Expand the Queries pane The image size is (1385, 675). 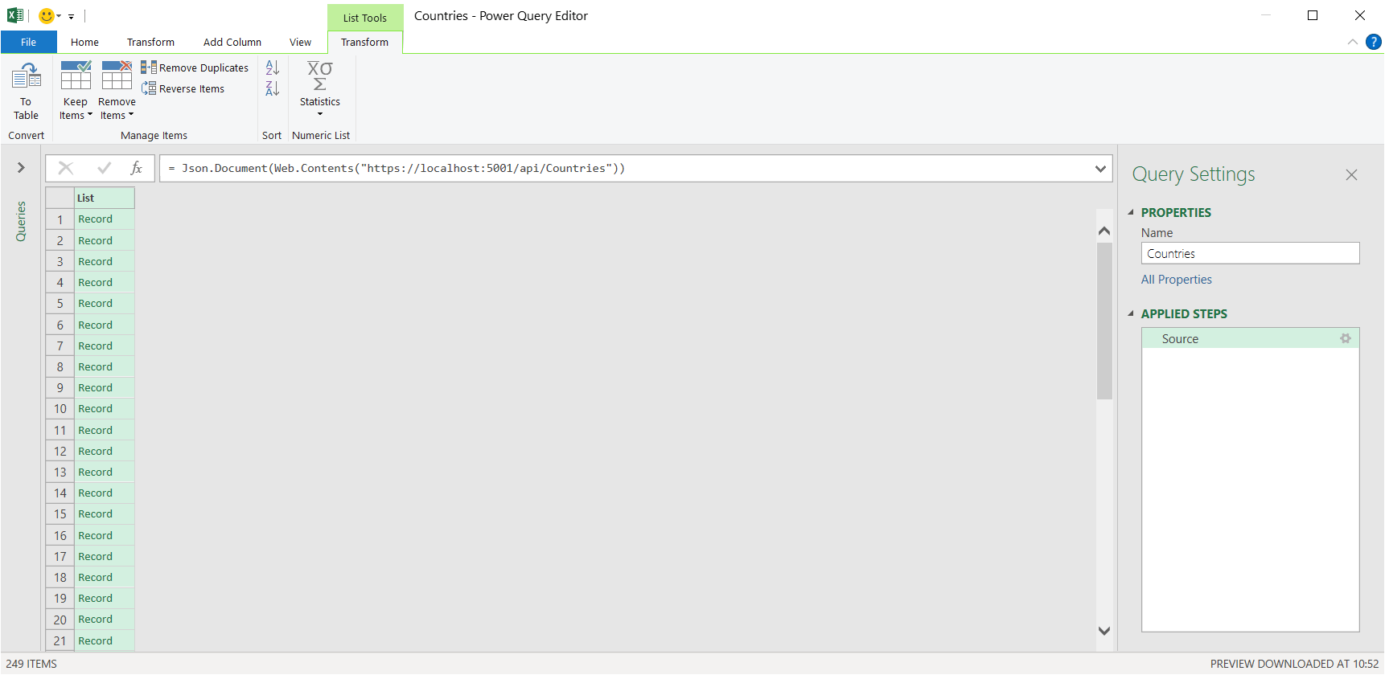21,167
